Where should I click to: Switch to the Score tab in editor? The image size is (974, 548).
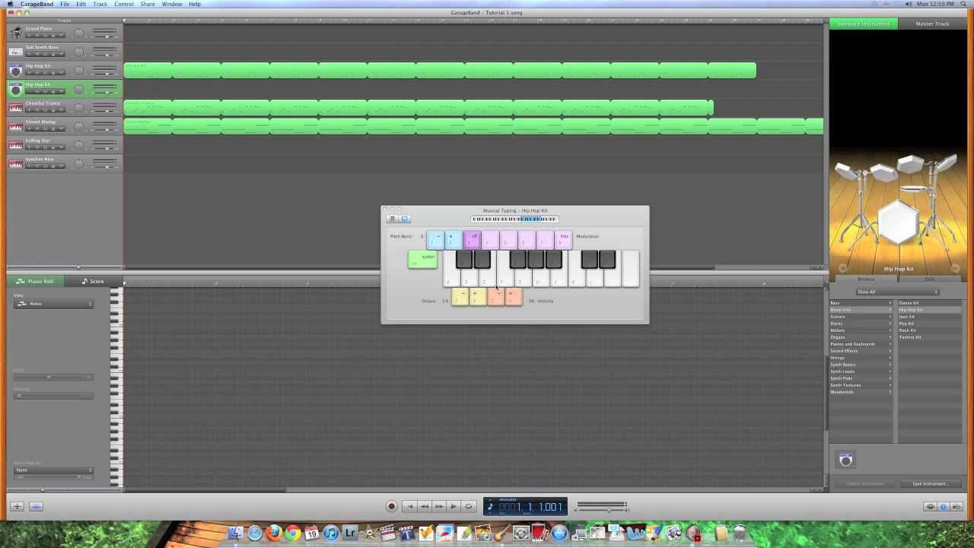pyautogui.click(x=93, y=282)
